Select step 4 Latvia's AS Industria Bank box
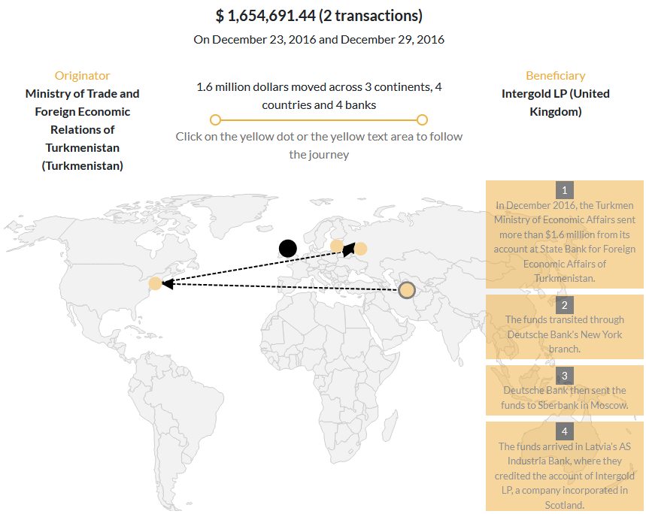The height and width of the screenshot is (514, 646). [565, 466]
